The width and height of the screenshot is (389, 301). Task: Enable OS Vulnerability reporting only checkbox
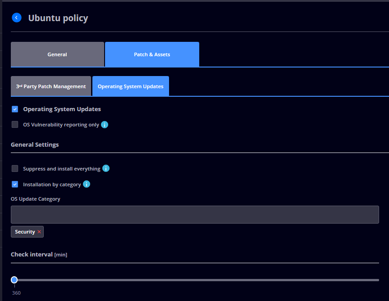click(x=15, y=125)
